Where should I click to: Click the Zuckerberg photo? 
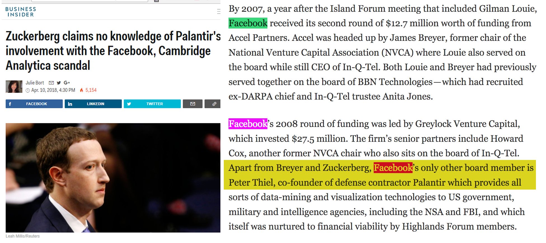point(113,178)
